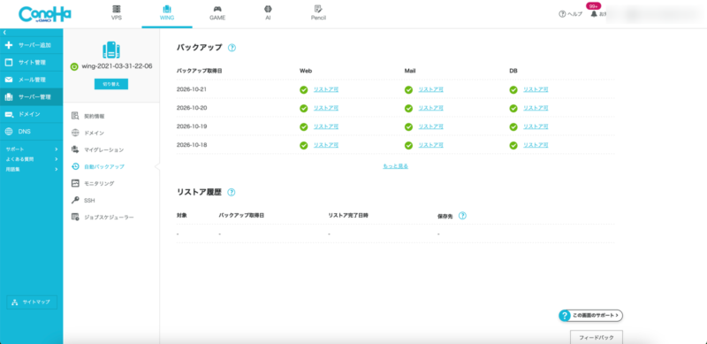Restore Web backup from 2026-10-21

[x=326, y=89]
